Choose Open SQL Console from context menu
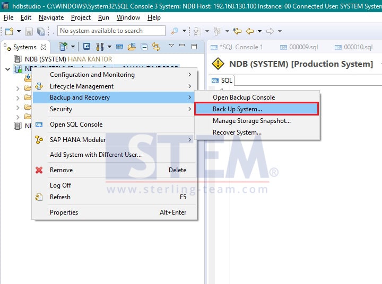 pos(115,125)
